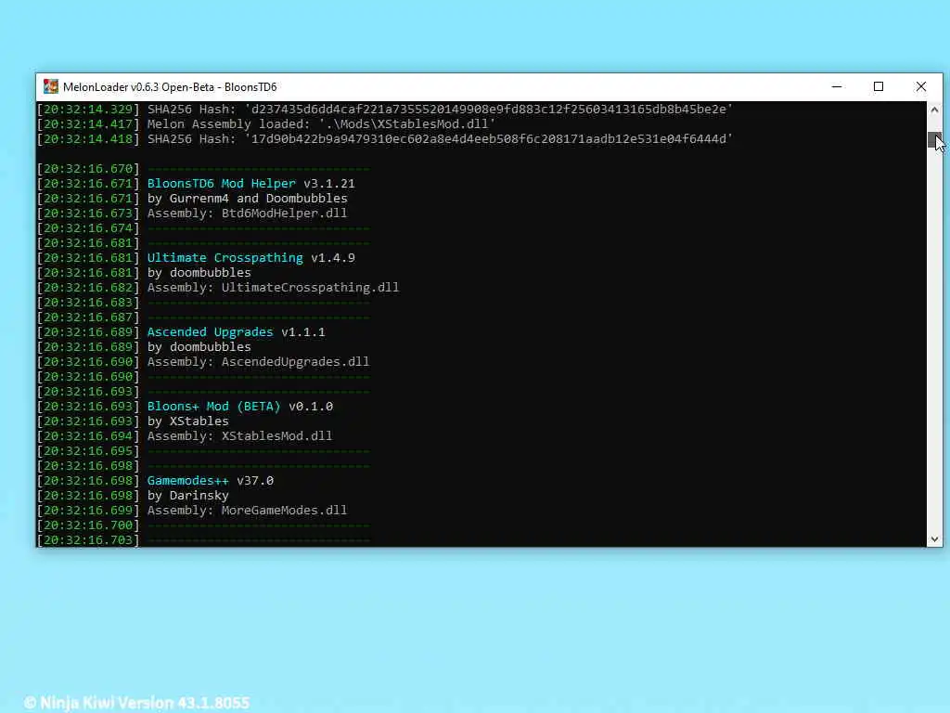Click the timestamp '20:32:14.329'

point(88,110)
